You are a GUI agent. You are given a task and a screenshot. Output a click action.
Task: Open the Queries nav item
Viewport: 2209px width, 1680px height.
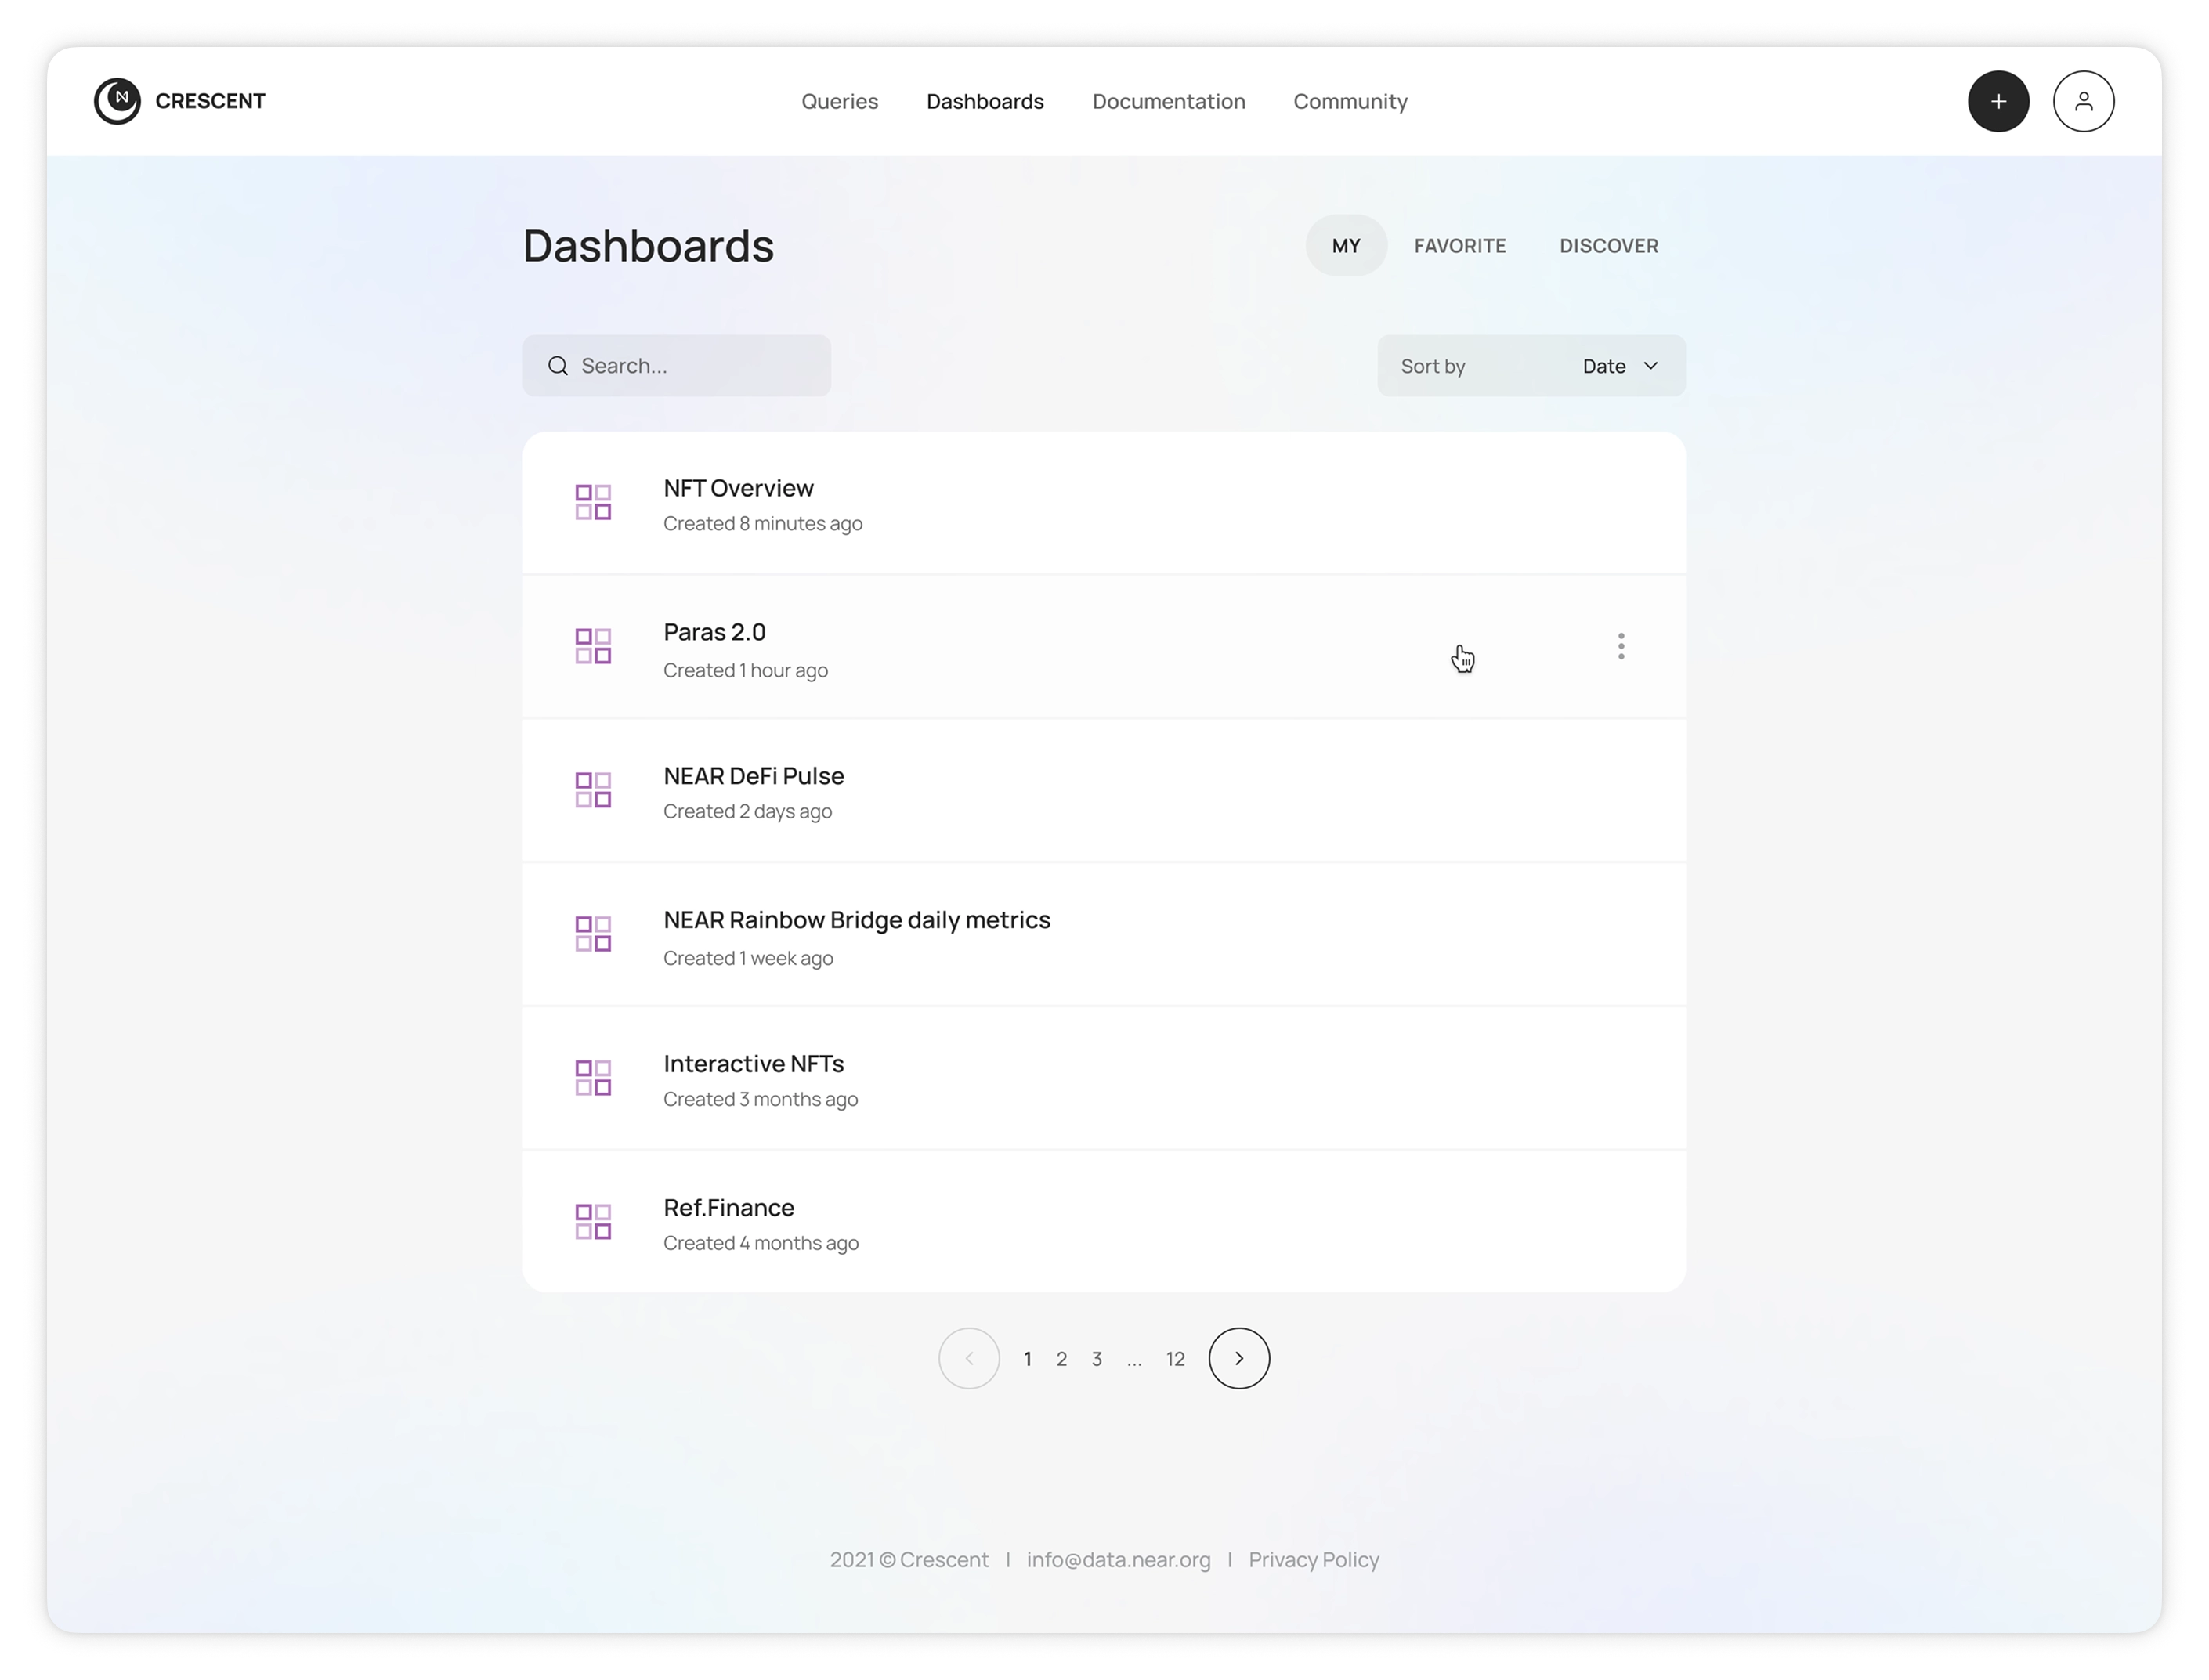(839, 101)
